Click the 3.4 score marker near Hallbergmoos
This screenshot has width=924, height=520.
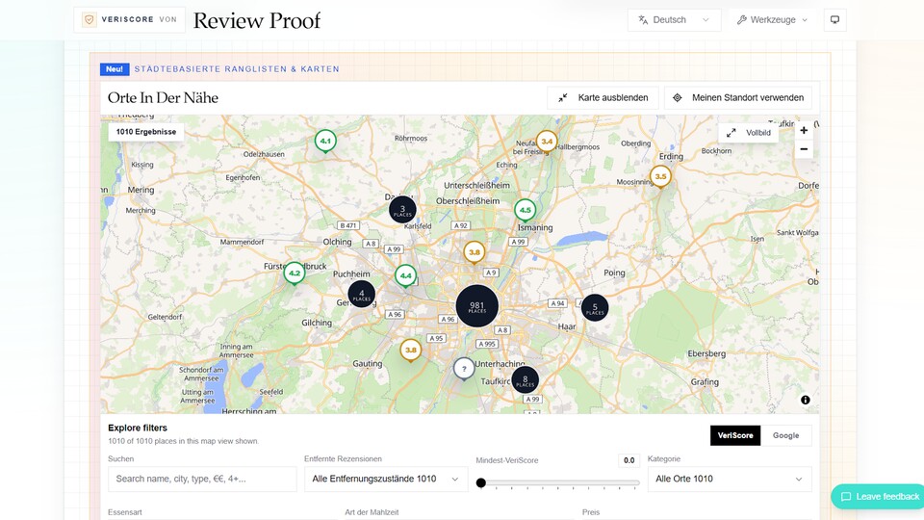tap(547, 142)
